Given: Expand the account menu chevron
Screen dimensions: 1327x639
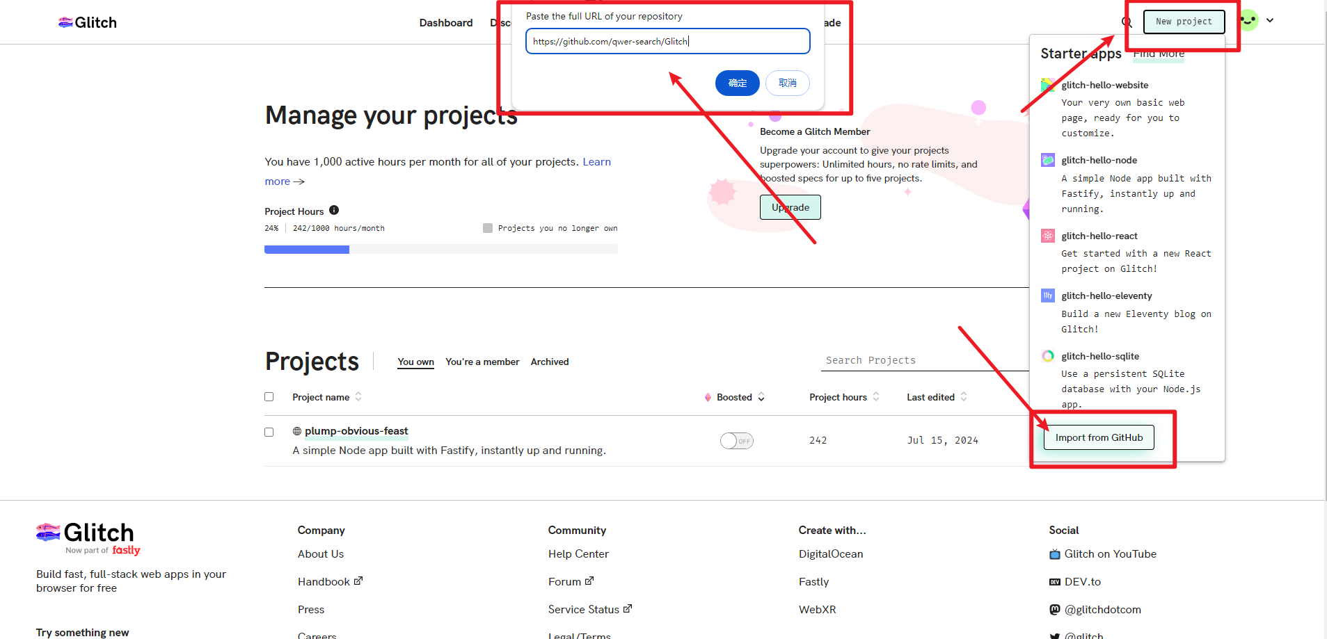Looking at the screenshot, I should click(1270, 20).
